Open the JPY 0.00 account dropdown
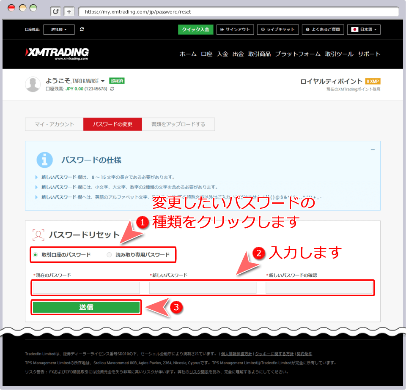Image resolution: width=406 pixels, height=390 pixels. coord(59,30)
